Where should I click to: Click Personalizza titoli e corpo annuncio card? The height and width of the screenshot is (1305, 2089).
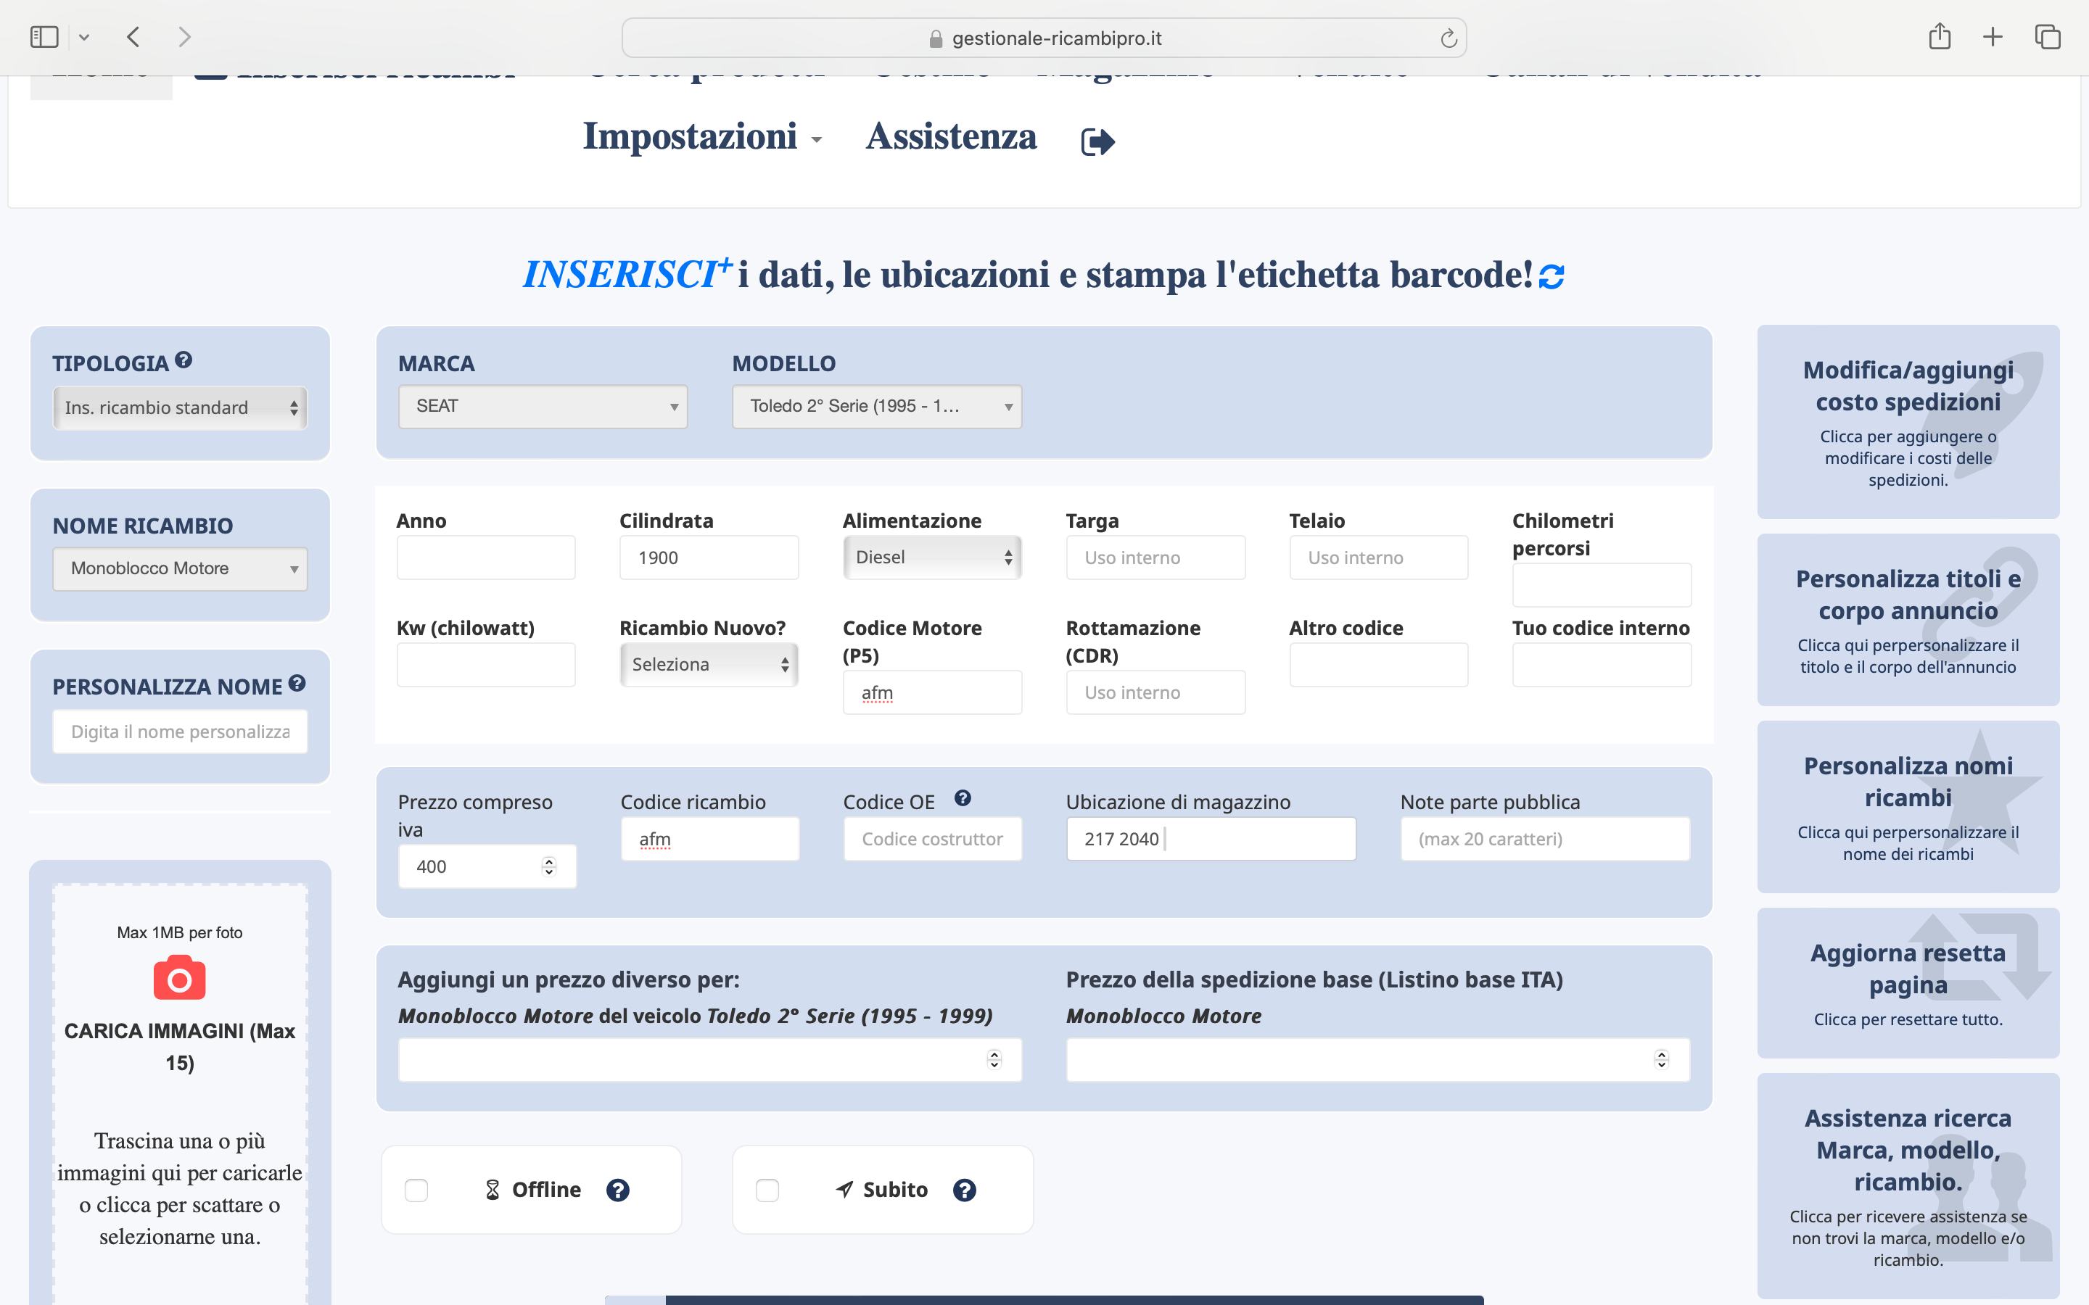point(1908,620)
